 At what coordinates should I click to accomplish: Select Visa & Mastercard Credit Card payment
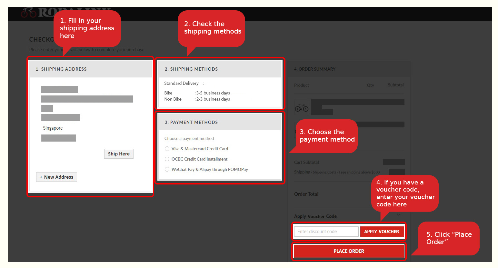coord(167,149)
